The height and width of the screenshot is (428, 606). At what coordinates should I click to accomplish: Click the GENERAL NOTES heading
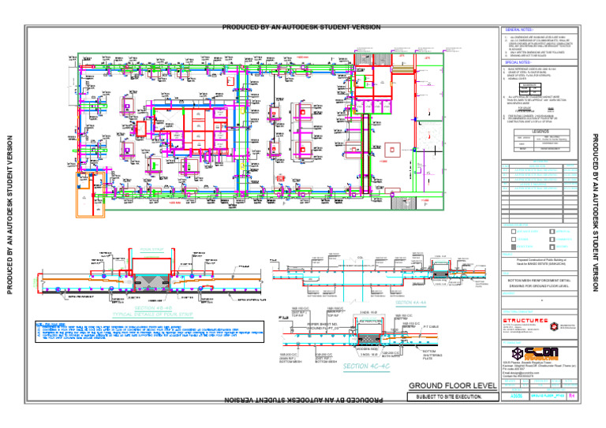519,30
